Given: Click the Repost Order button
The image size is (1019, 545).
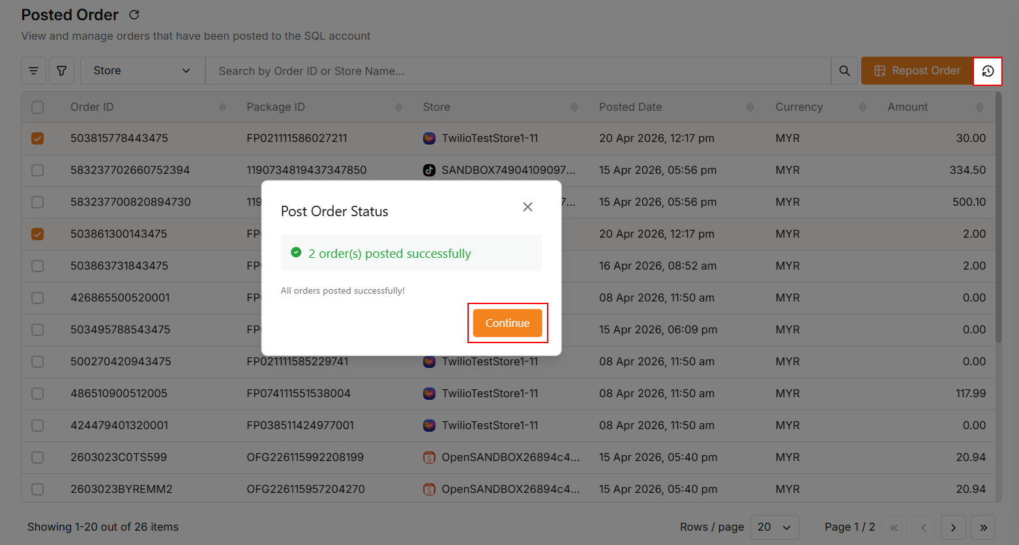Looking at the screenshot, I should pos(917,70).
